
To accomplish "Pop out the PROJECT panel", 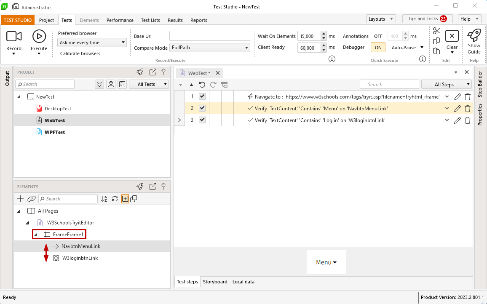I will point(153,72).
